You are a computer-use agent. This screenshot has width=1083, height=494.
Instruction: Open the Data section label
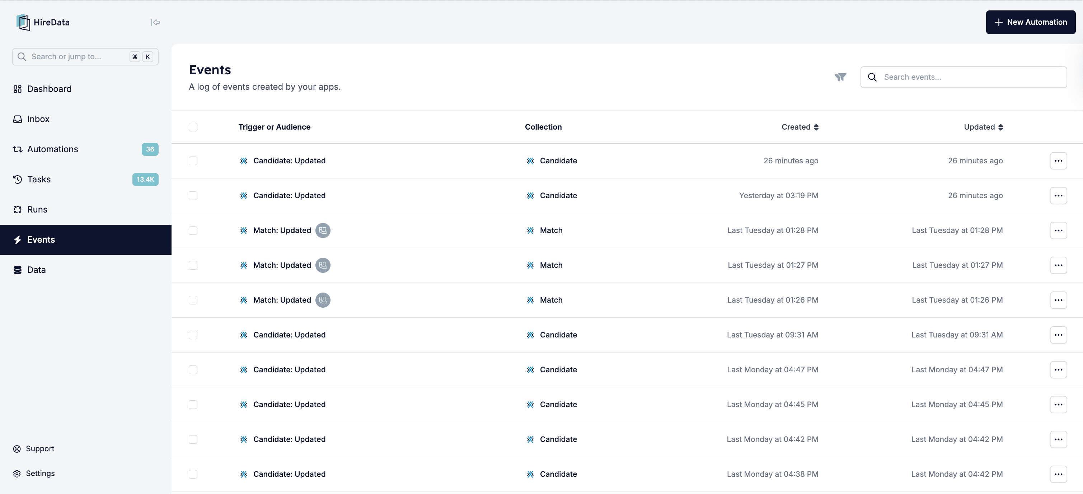(x=37, y=270)
